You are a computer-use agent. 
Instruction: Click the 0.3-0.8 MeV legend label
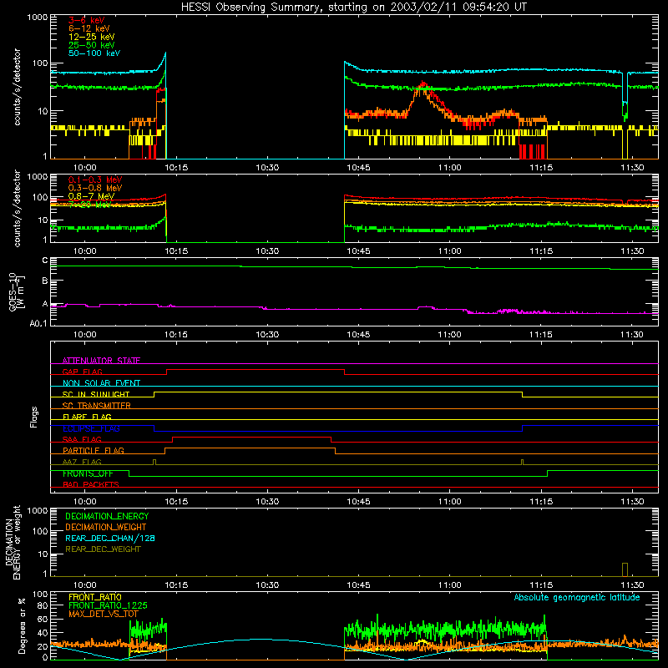coord(95,188)
